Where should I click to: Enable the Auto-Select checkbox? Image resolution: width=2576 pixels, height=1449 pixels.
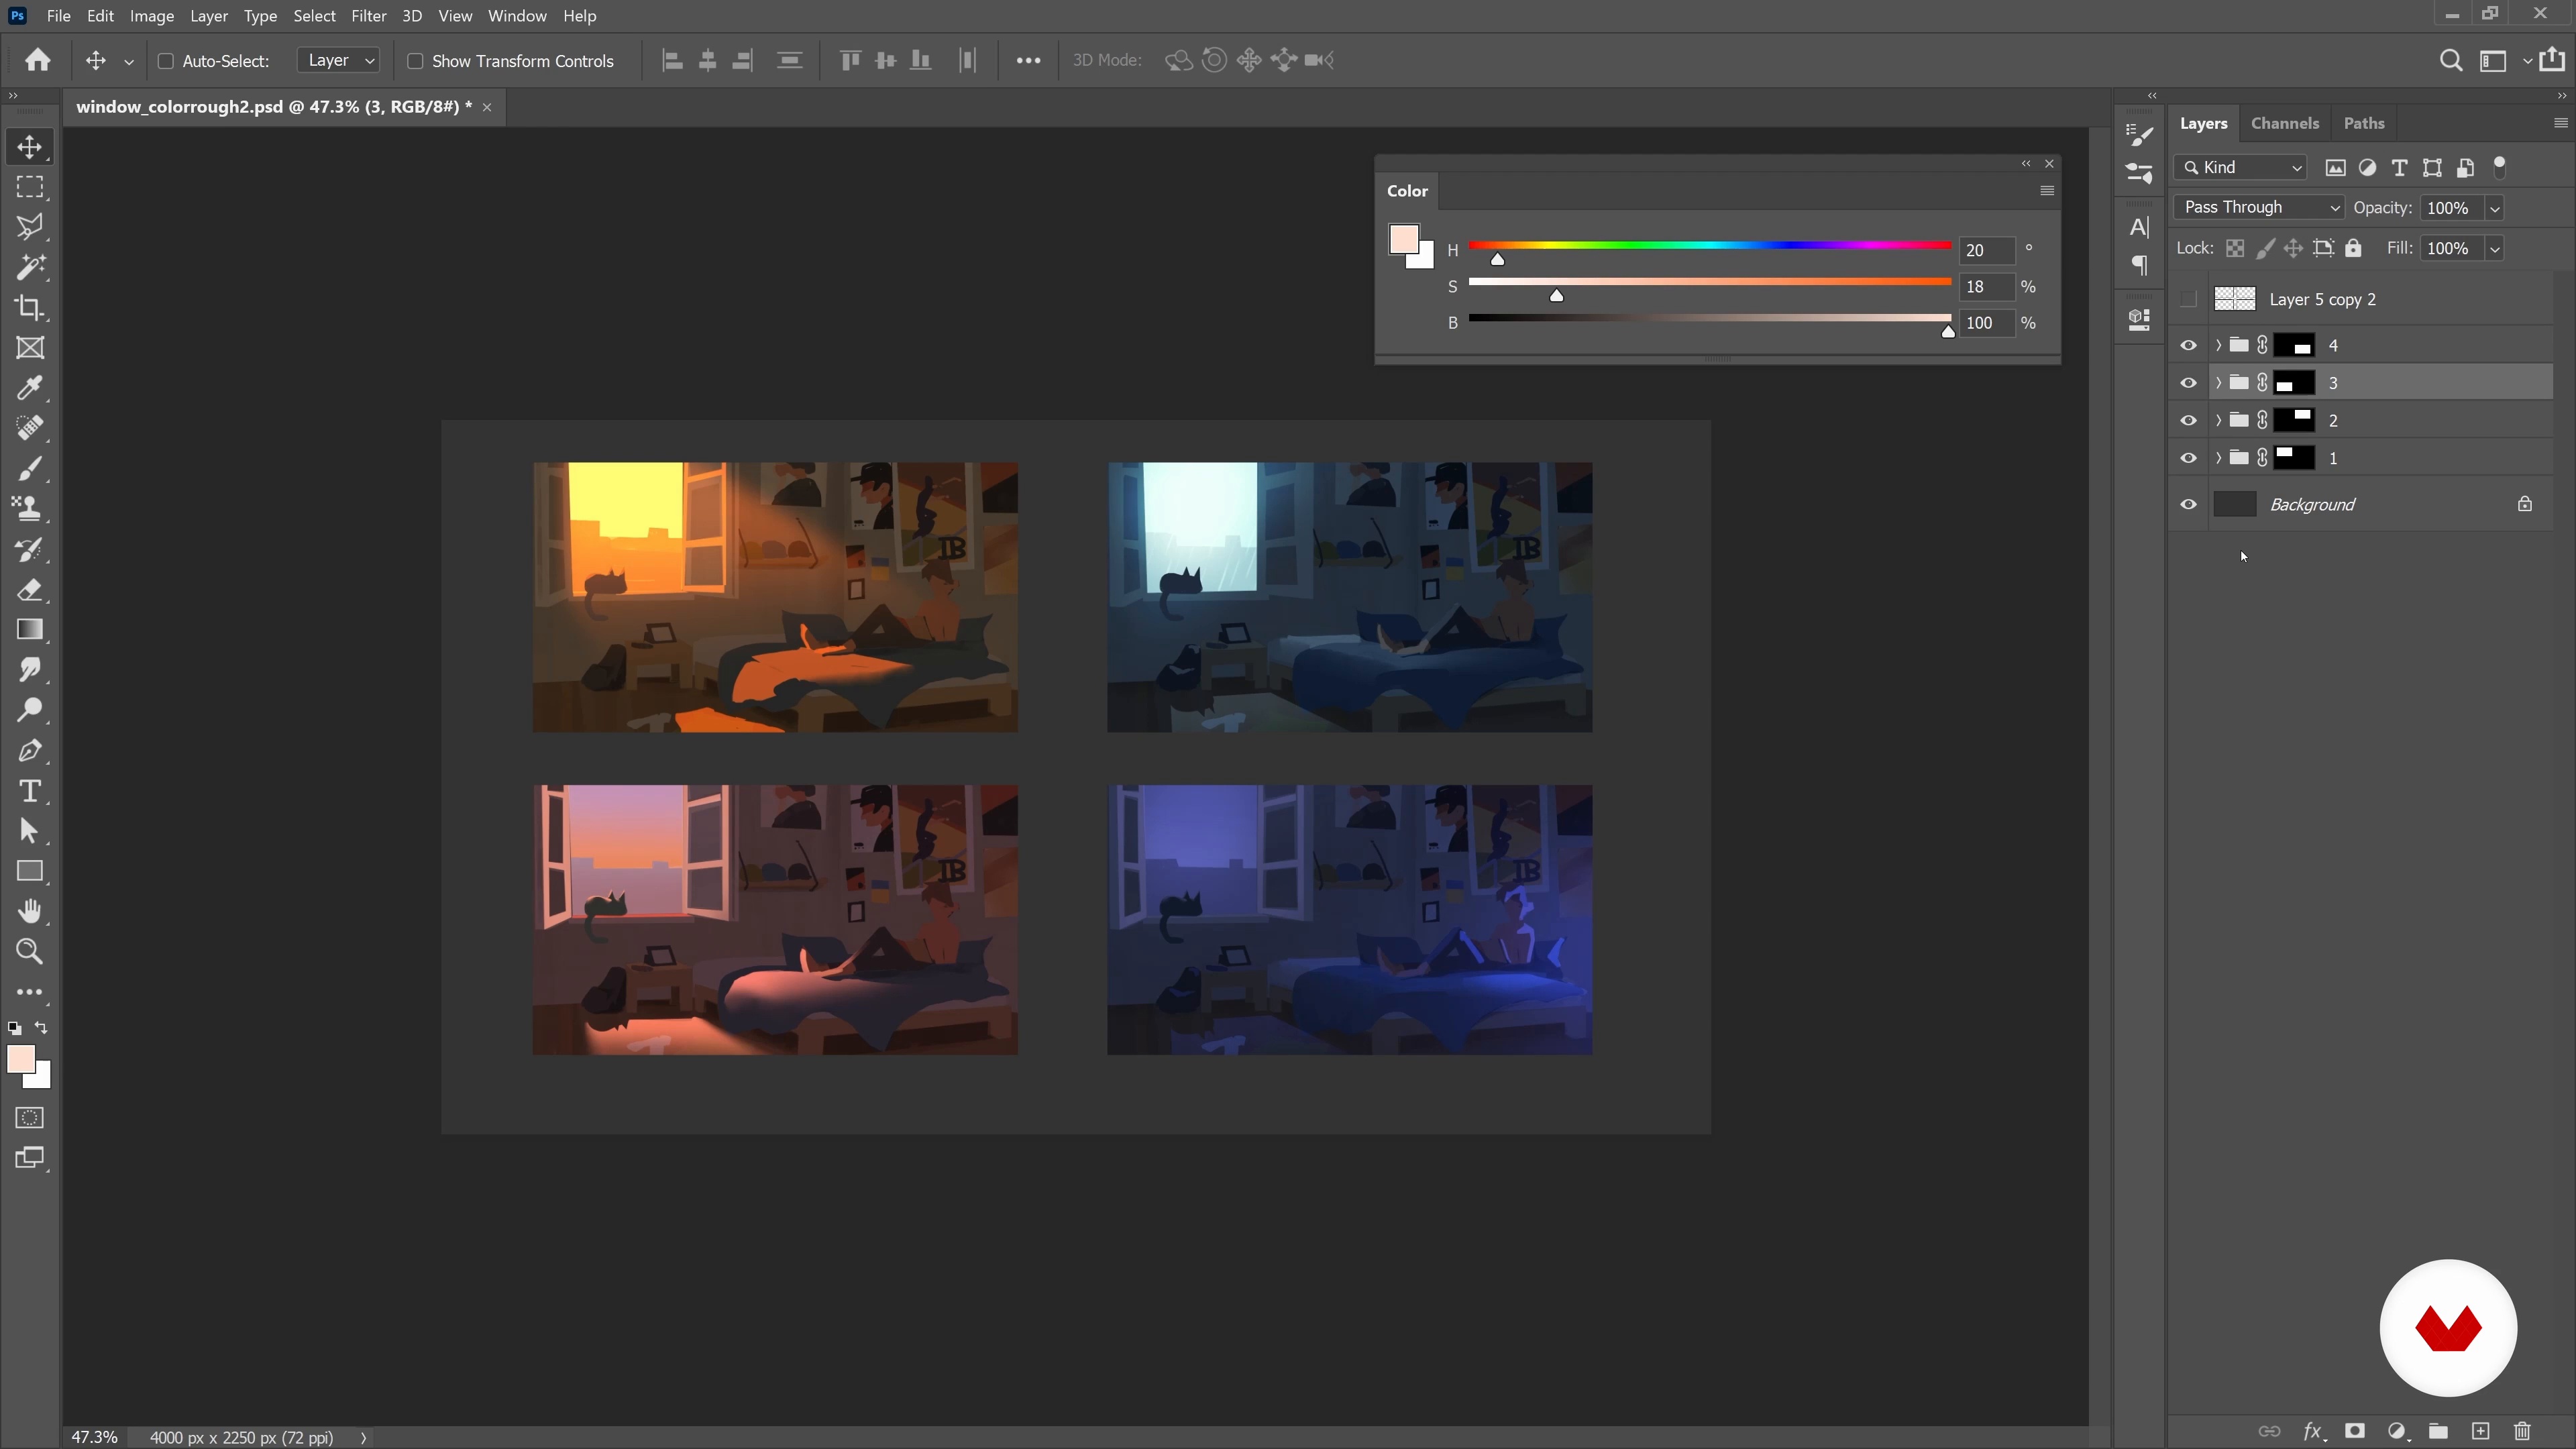(166, 61)
